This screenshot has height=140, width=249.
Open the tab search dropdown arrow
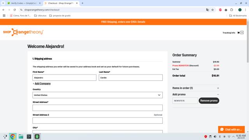[3, 3]
